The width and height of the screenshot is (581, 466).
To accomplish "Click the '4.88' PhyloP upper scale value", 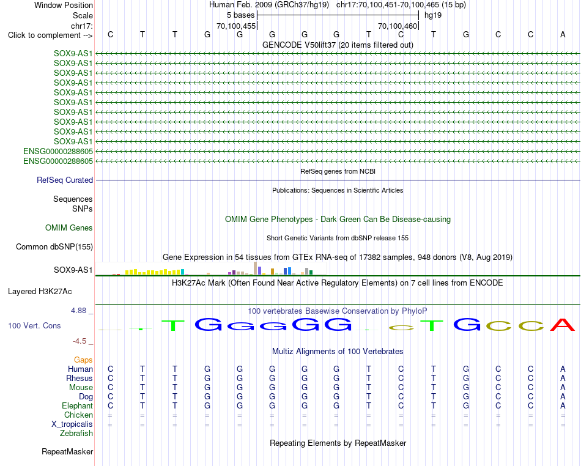I will (78, 311).
